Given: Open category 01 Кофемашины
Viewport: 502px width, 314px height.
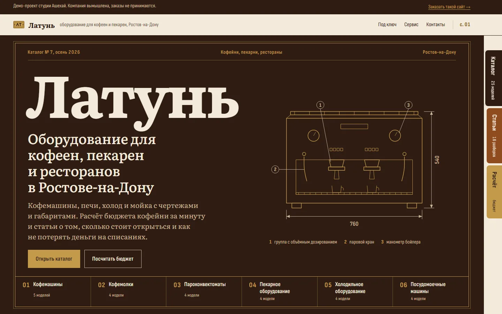Looking at the screenshot, I should click(x=53, y=292).
